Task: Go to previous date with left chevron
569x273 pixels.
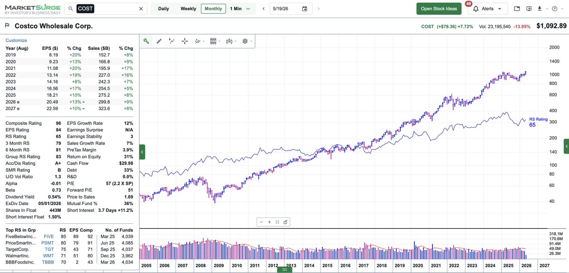Action: [263, 9]
